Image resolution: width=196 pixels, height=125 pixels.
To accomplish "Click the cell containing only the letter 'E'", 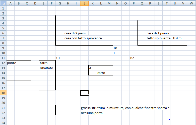I will click(115, 53).
